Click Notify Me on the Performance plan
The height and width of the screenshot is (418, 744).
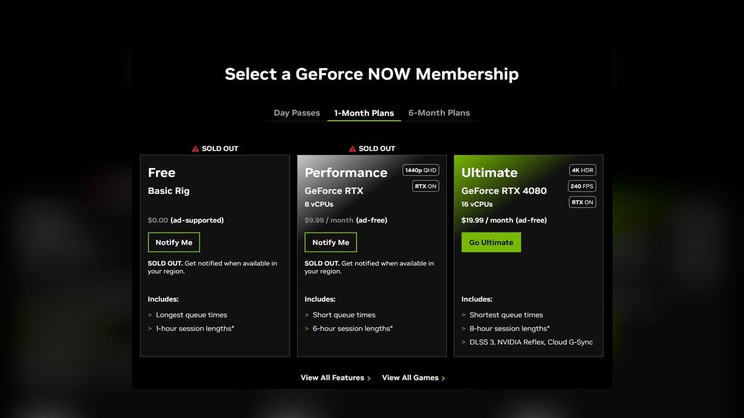(x=331, y=242)
